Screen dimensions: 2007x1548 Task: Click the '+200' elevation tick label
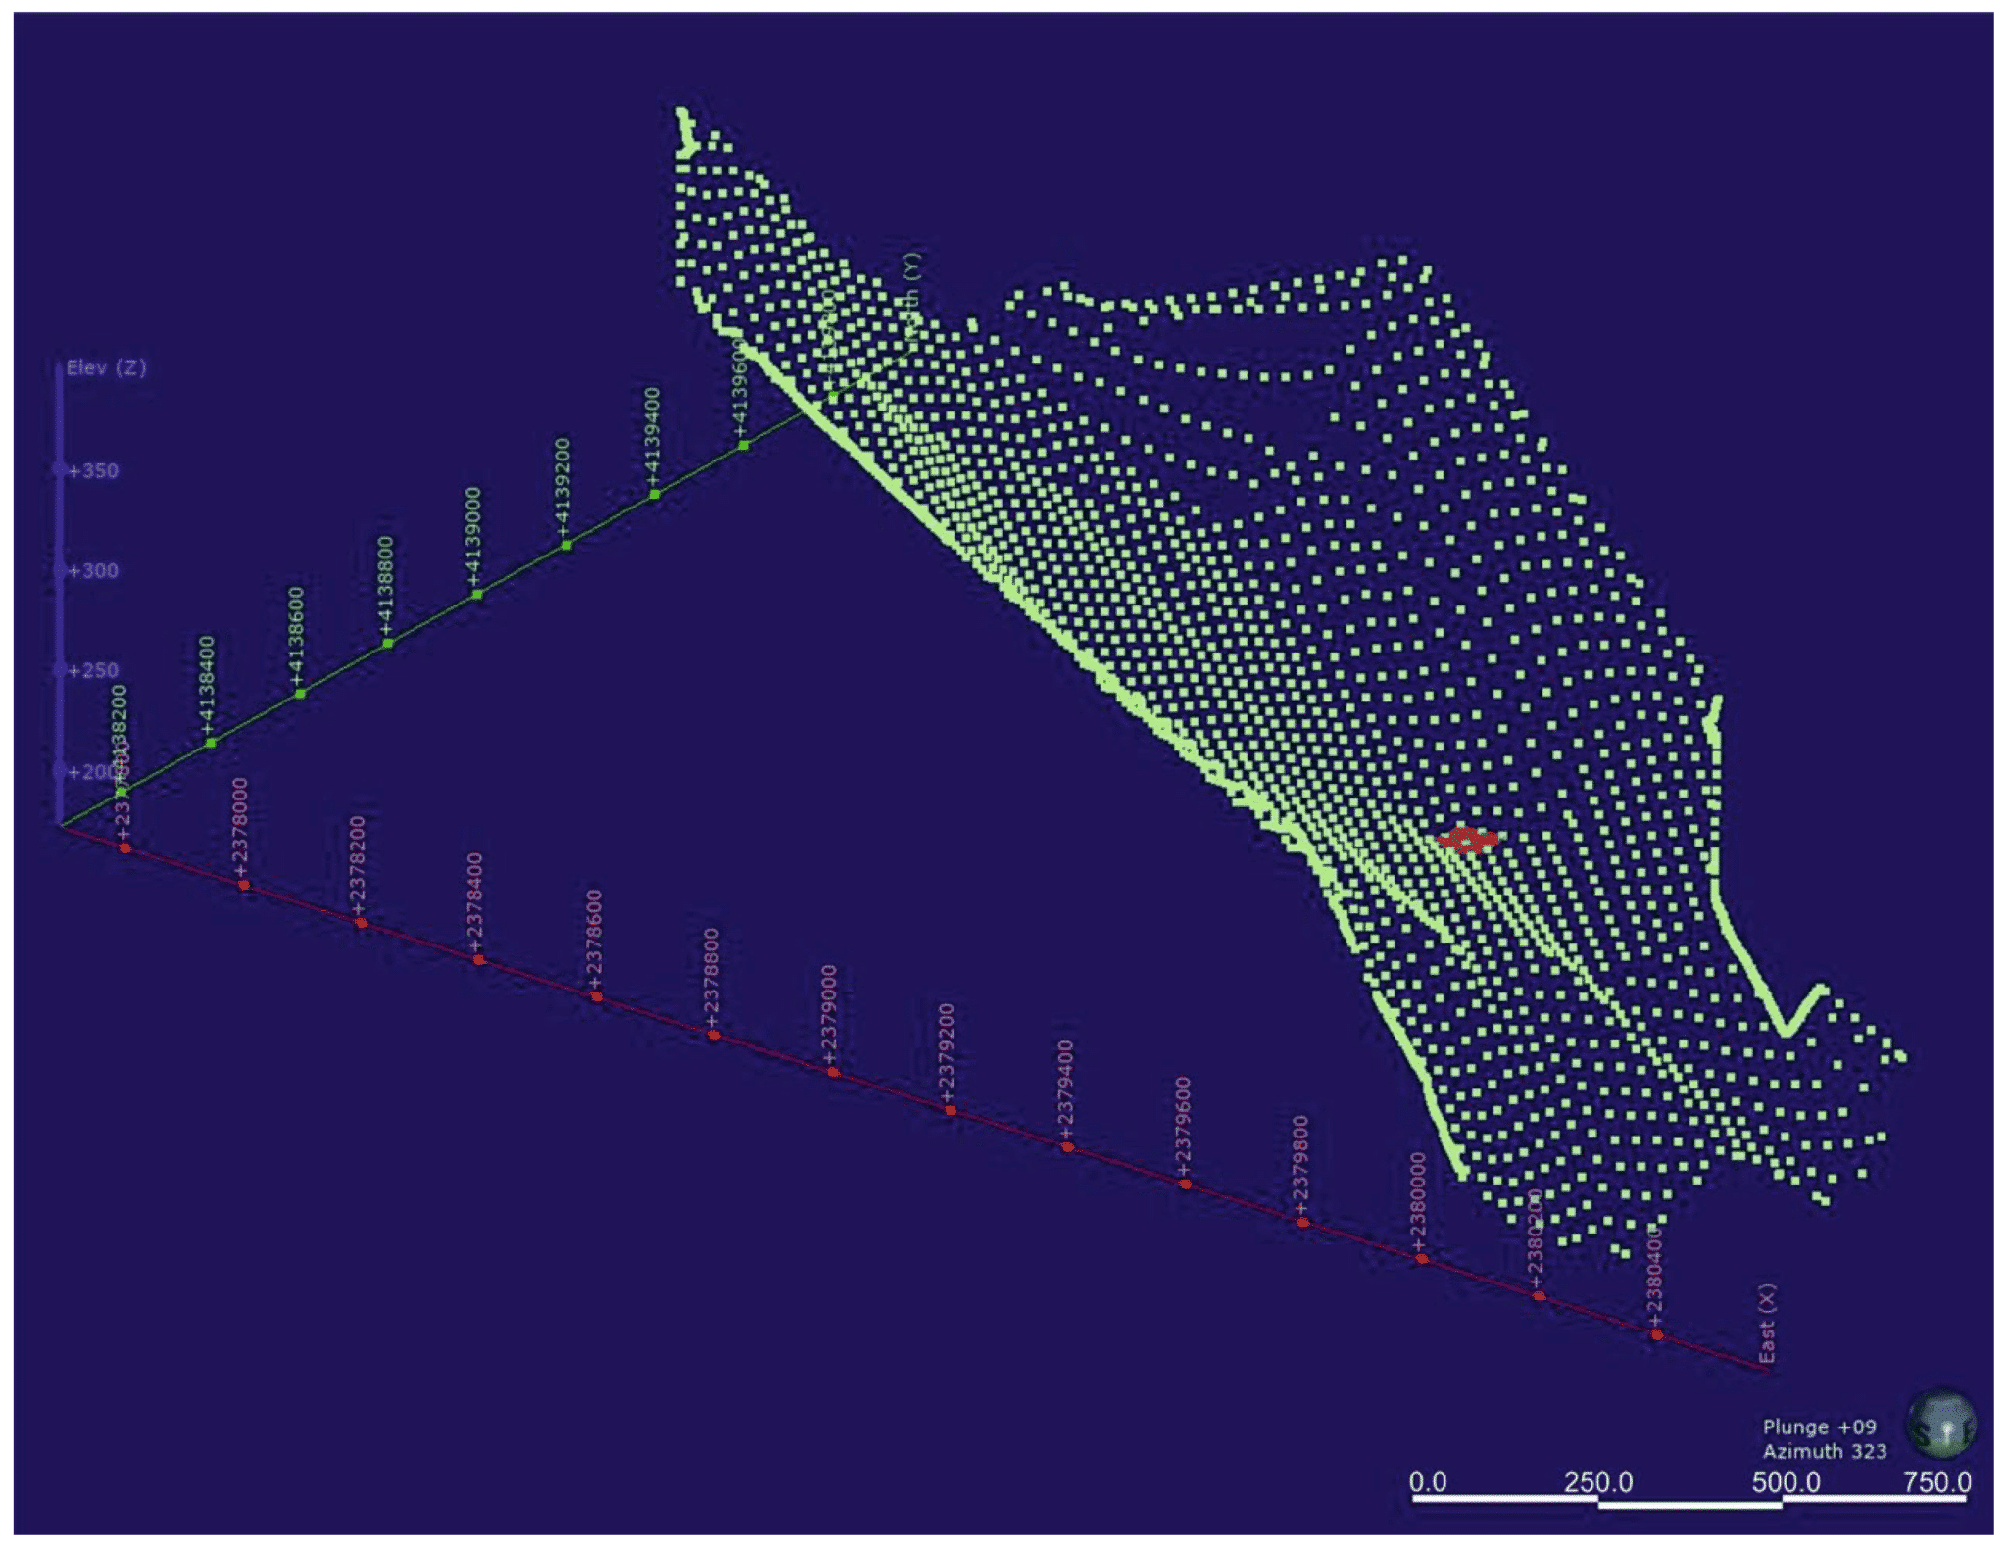pyautogui.click(x=91, y=771)
